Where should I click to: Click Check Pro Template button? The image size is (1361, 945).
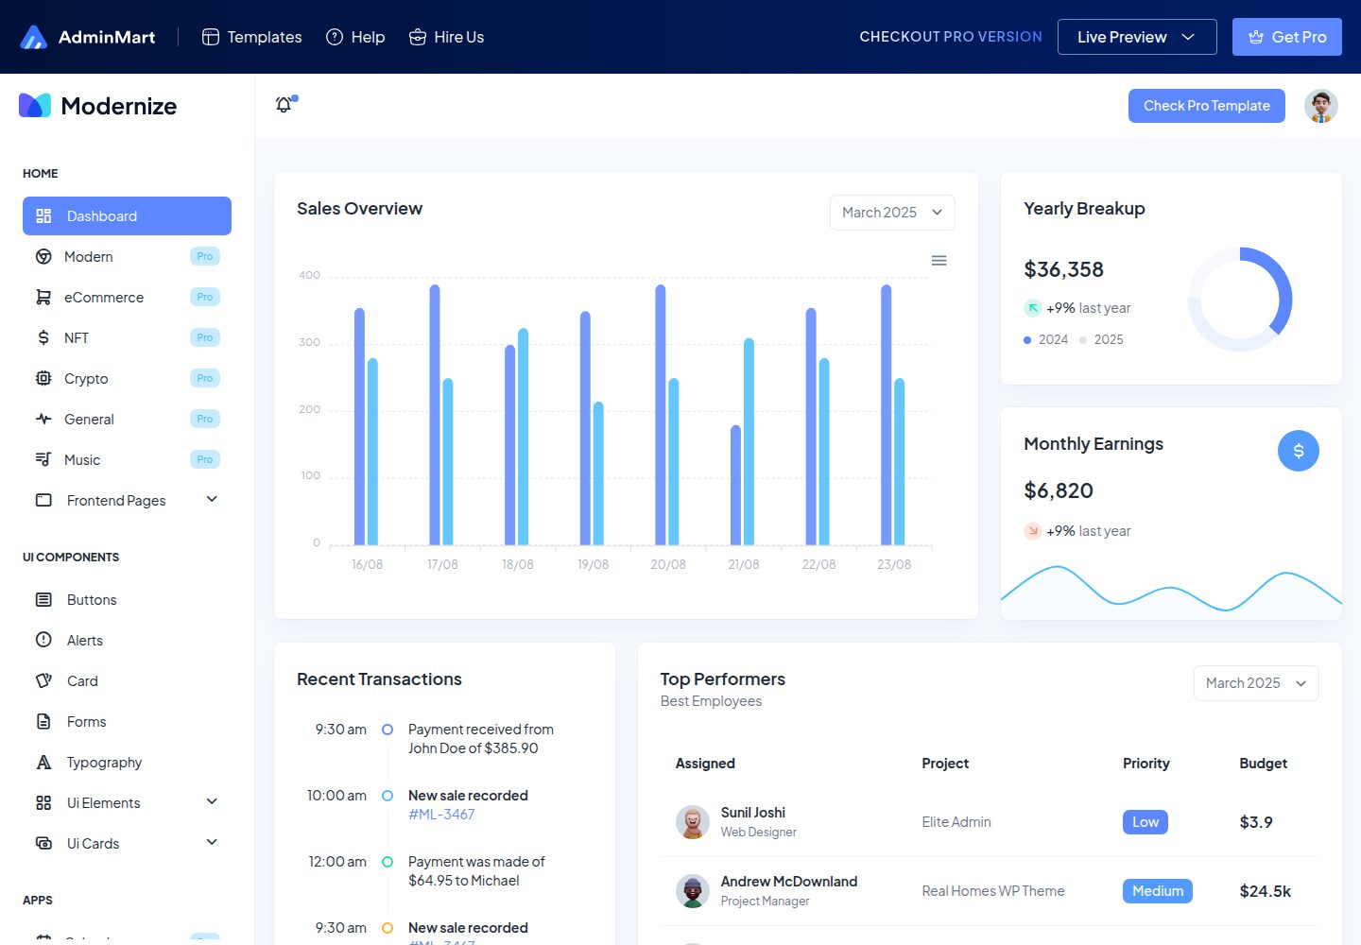point(1207,106)
